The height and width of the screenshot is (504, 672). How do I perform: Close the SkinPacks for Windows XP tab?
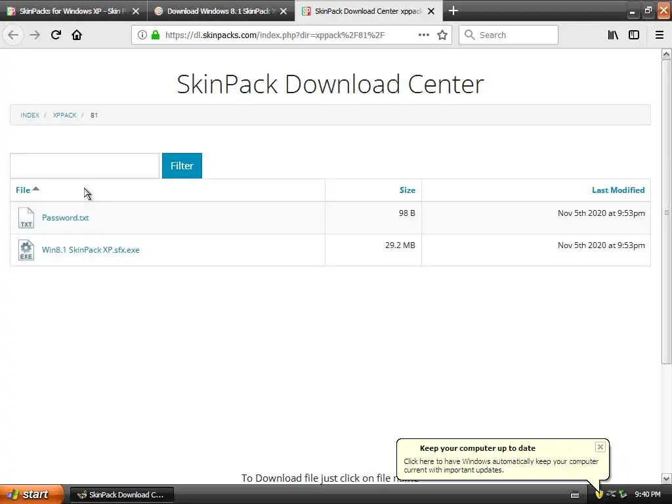[136, 11]
